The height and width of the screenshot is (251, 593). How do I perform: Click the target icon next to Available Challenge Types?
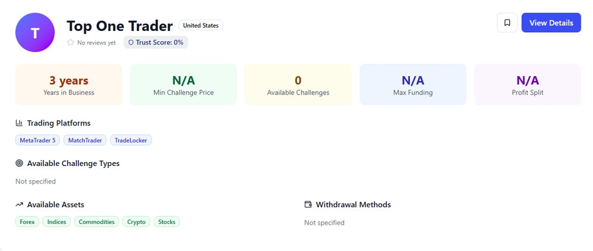tap(19, 163)
